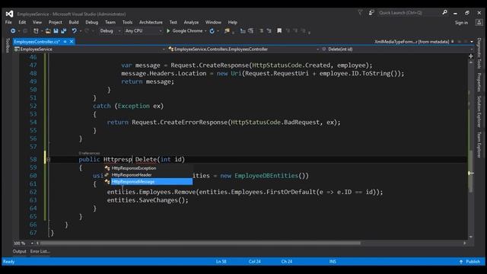Click the Undo arrow icon
The height and width of the screenshot is (274, 487).
[x=75, y=30]
